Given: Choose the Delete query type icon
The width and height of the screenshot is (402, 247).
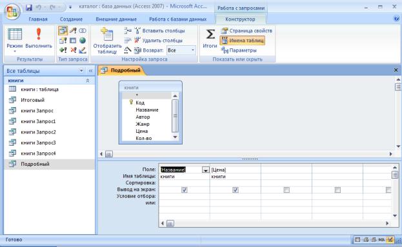Looking at the screenshot, I should (73, 50).
